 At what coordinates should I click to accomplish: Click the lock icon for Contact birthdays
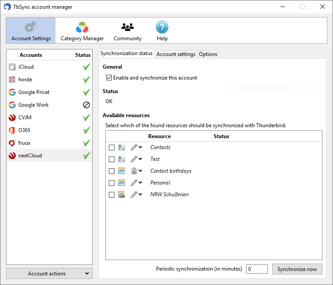[x=134, y=171]
